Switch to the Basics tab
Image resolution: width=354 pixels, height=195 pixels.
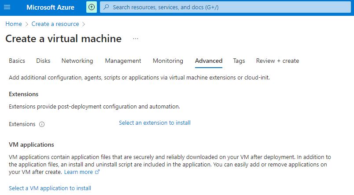(x=17, y=61)
